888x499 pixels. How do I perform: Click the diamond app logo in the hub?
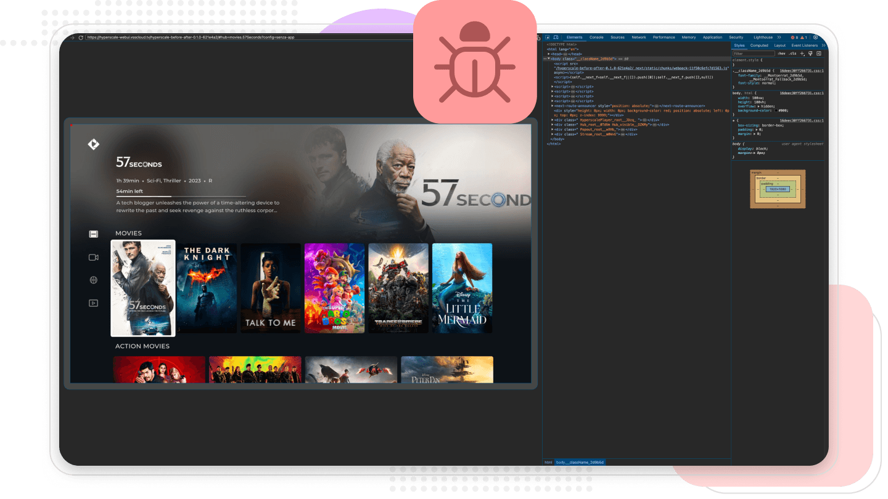[93, 144]
